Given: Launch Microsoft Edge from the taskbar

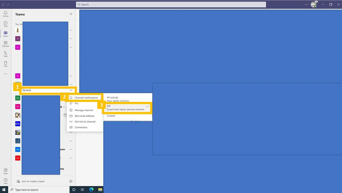Looking at the screenshot, I should (x=91, y=190).
